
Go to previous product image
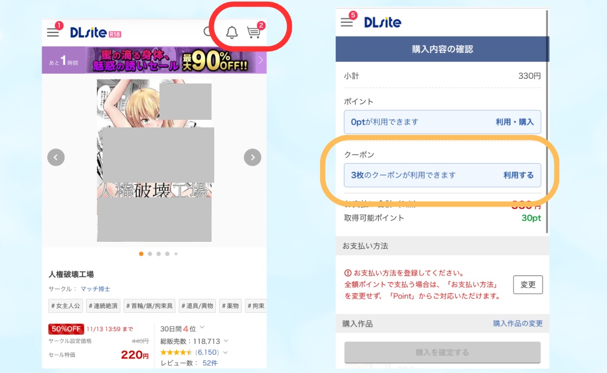(56, 157)
